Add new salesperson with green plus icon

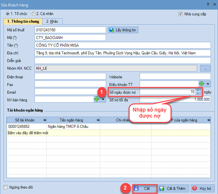pos(97,99)
